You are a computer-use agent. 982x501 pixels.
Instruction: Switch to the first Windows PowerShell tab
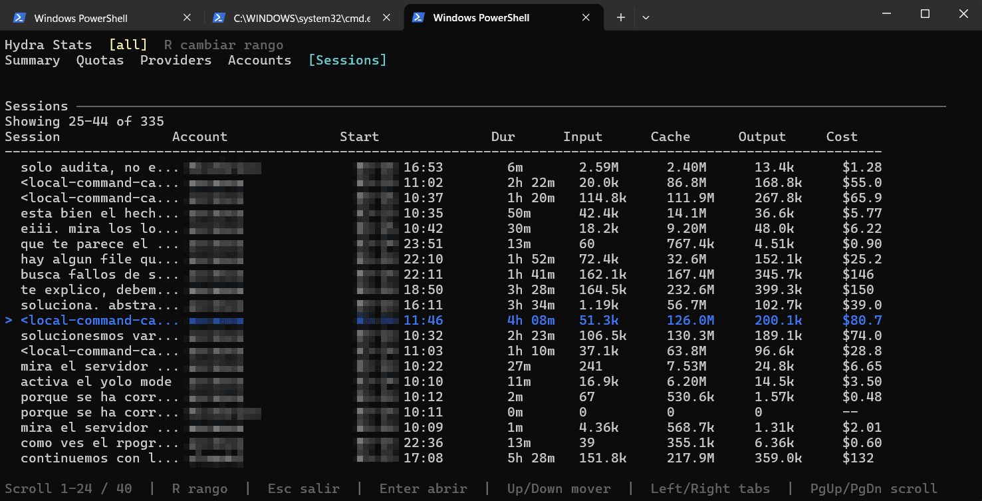coord(102,18)
